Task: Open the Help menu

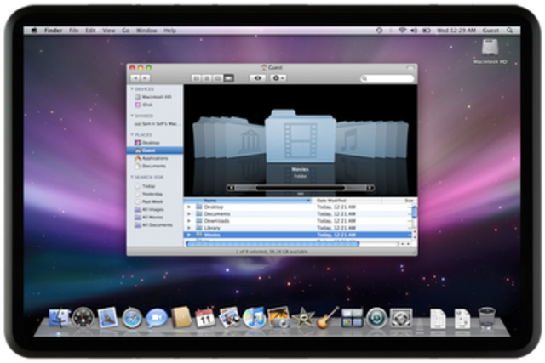Action: [x=169, y=31]
